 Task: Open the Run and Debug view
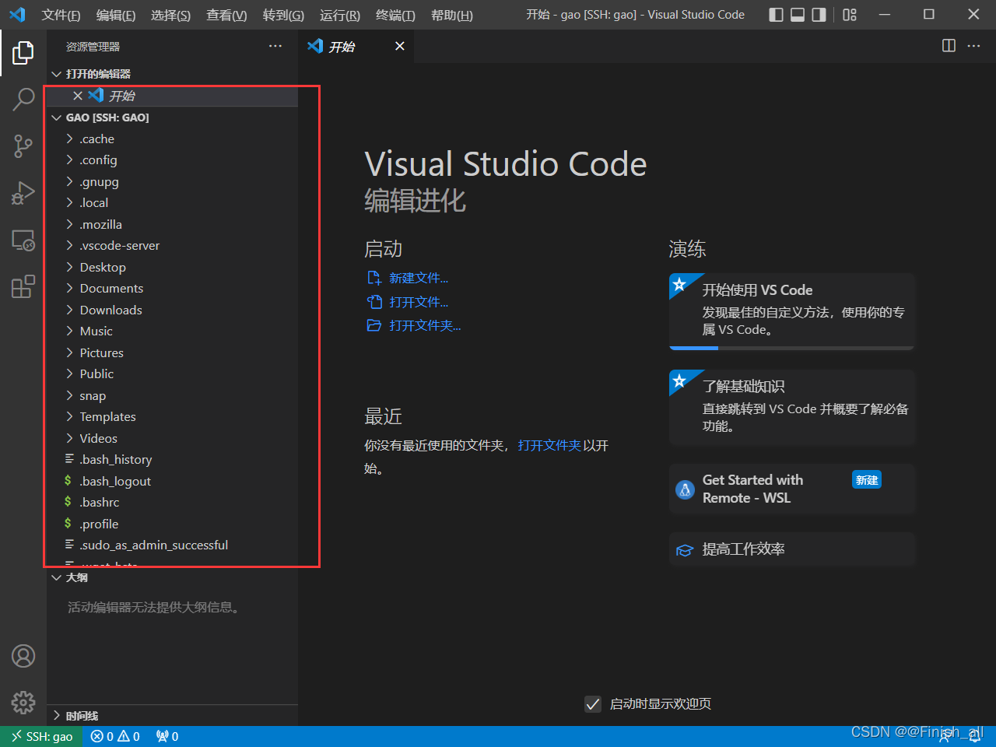(23, 193)
